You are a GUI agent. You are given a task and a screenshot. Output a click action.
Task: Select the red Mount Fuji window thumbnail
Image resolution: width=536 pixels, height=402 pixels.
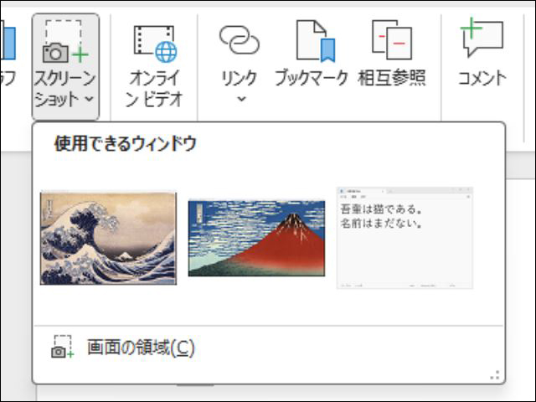[256, 238]
